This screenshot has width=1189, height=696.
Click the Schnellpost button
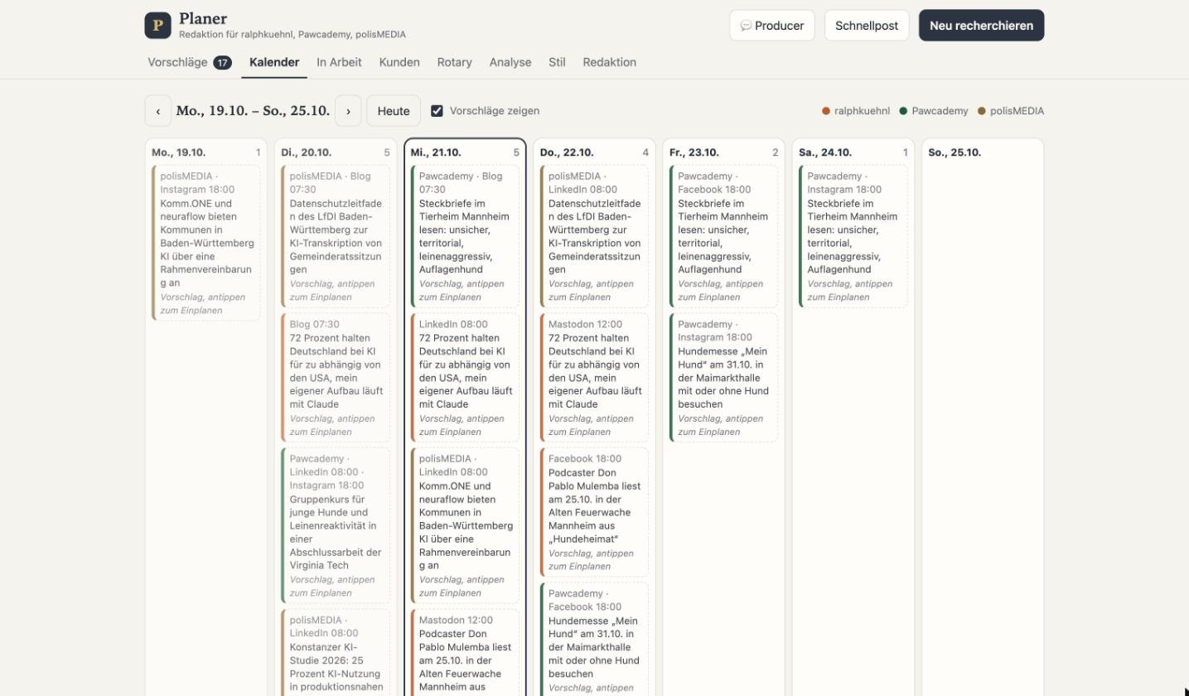point(867,26)
